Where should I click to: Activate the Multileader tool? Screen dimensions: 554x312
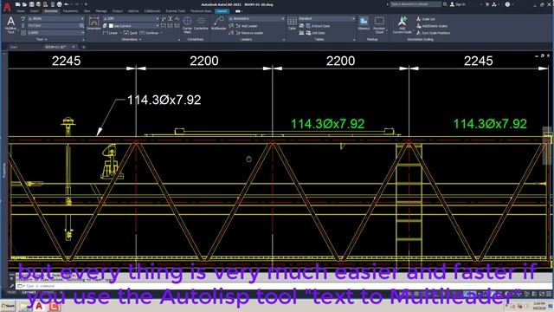pyautogui.click(x=218, y=23)
